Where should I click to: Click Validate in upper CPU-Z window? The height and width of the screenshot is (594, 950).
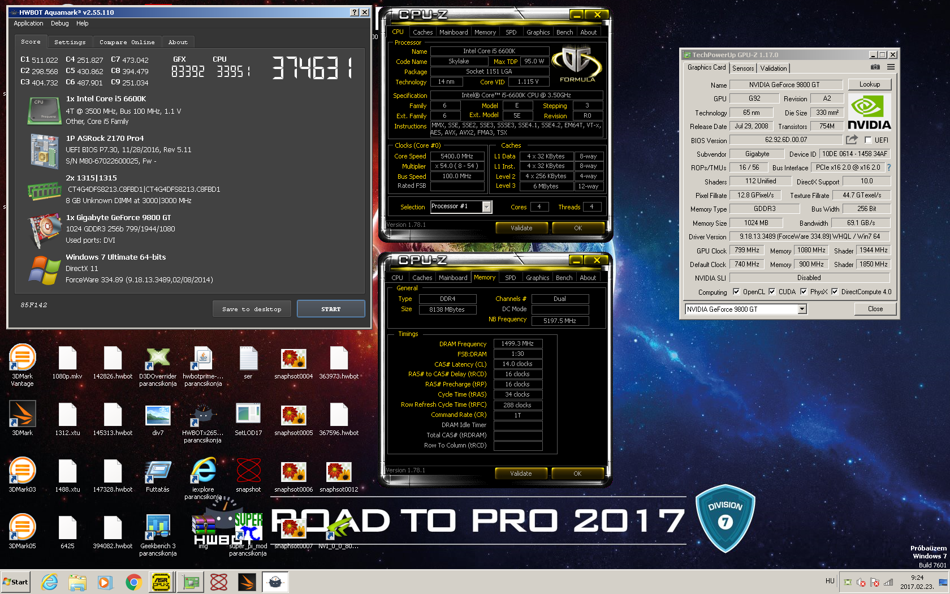(x=521, y=228)
